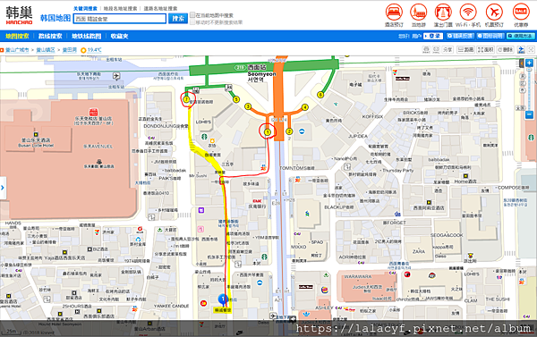Click subway exit marker 7
The height and width of the screenshot is (337, 537).
(186, 99)
